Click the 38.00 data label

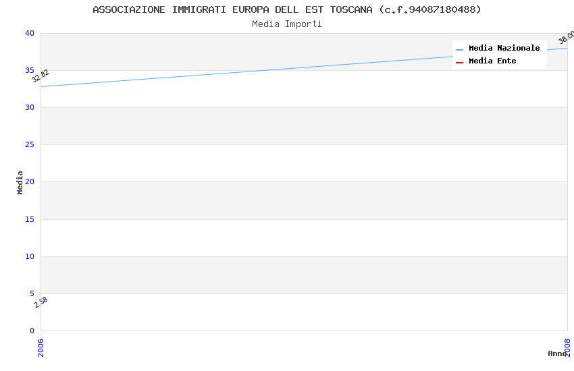(x=567, y=37)
